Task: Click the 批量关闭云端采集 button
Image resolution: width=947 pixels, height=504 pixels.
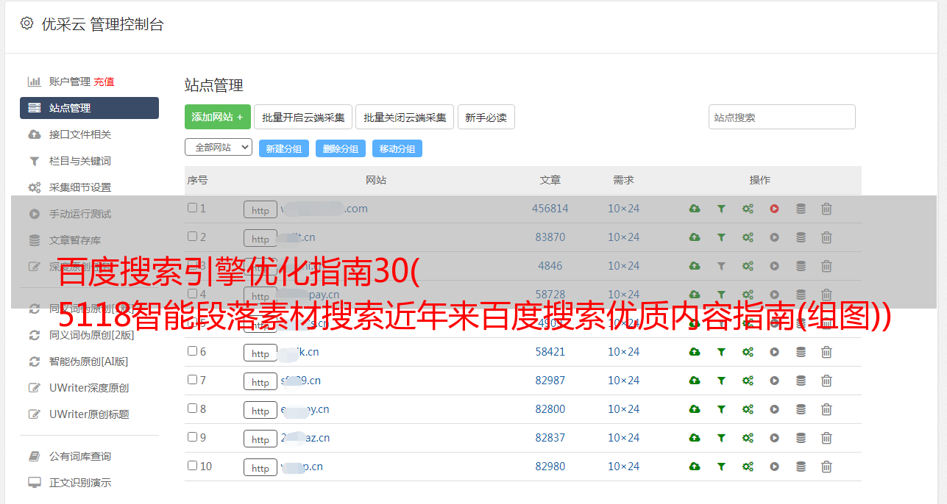Action: [x=405, y=117]
